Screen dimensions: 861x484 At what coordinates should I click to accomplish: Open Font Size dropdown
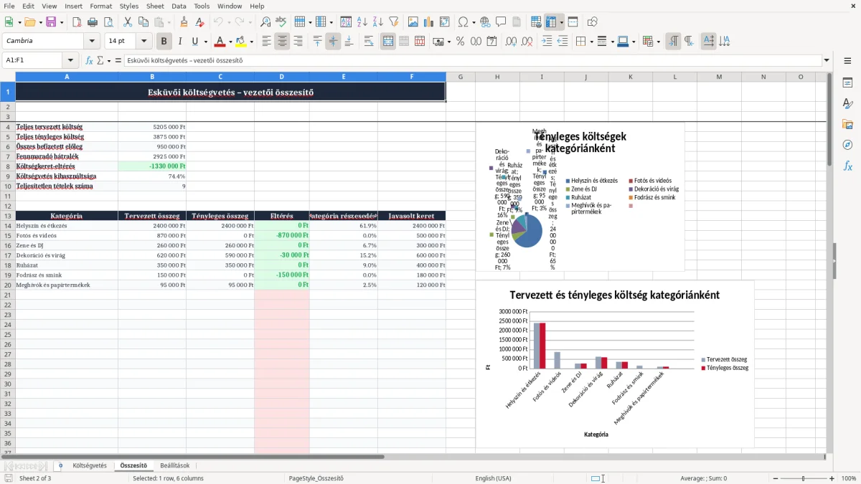pyautogui.click(x=144, y=42)
